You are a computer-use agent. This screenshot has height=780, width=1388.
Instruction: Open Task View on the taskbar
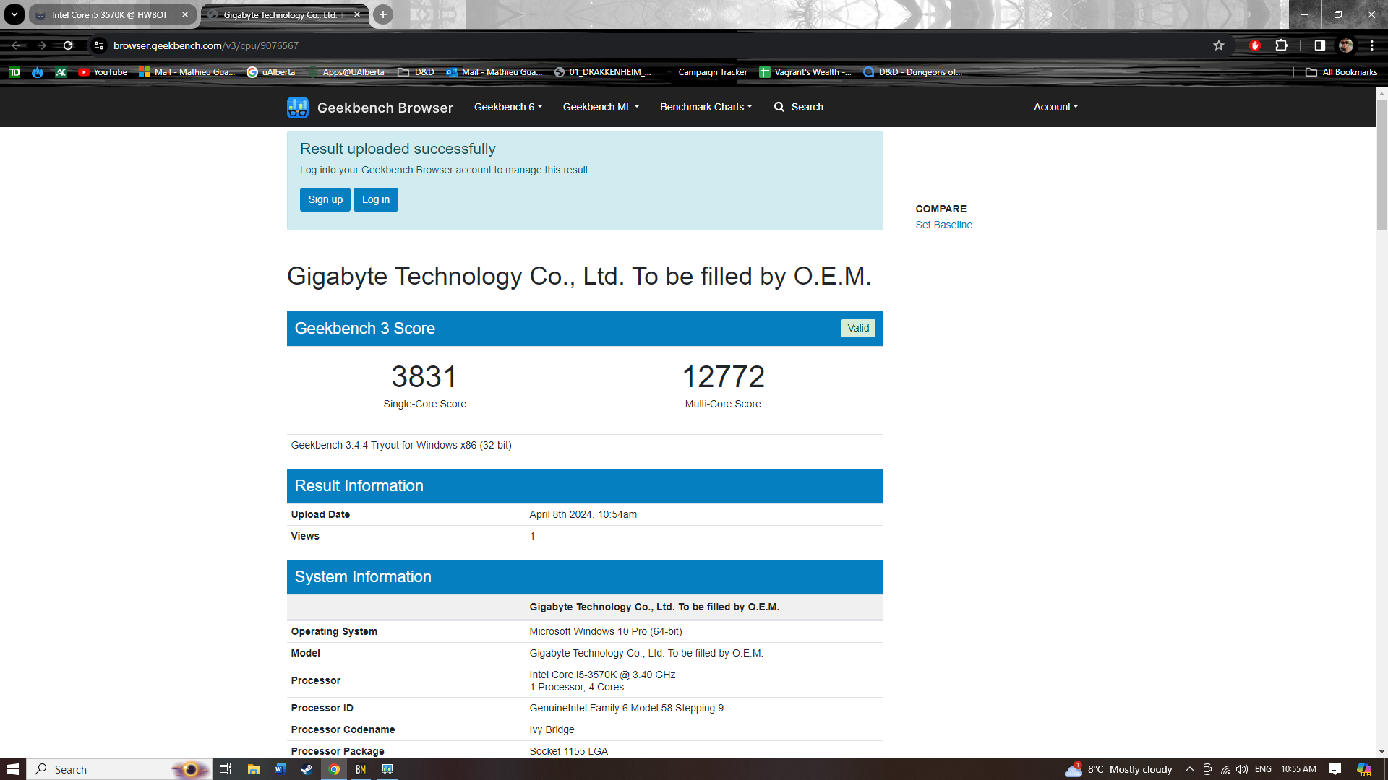226,769
